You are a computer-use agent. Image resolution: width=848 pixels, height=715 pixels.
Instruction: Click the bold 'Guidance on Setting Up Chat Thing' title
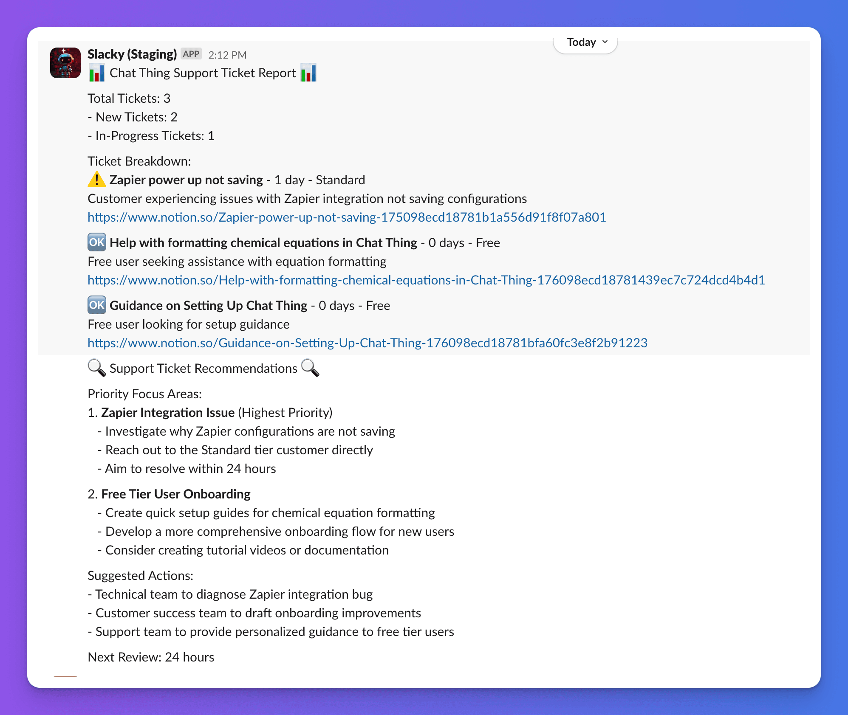(x=208, y=306)
